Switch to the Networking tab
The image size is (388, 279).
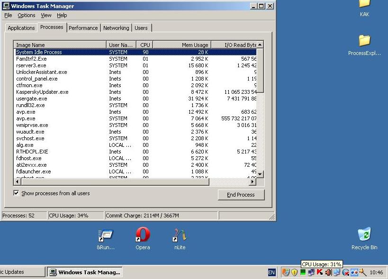[116, 28]
